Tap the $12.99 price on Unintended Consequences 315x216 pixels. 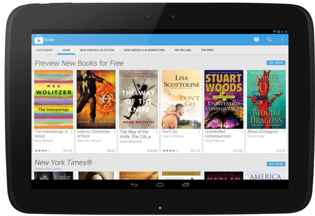click(x=238, y=151)
